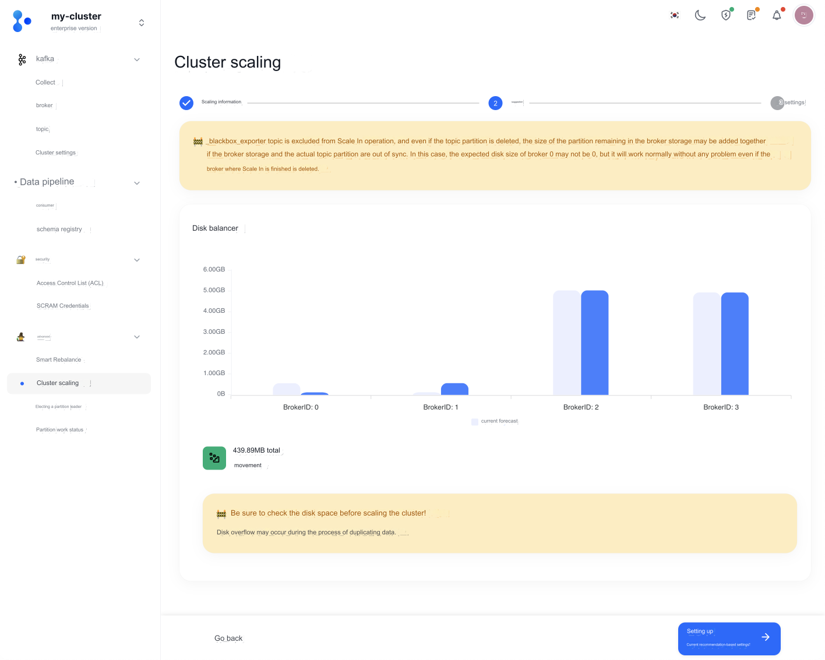825x660 pixels.
Task: Click the completed Scaling information step
Action: click(x=186, y=103)
